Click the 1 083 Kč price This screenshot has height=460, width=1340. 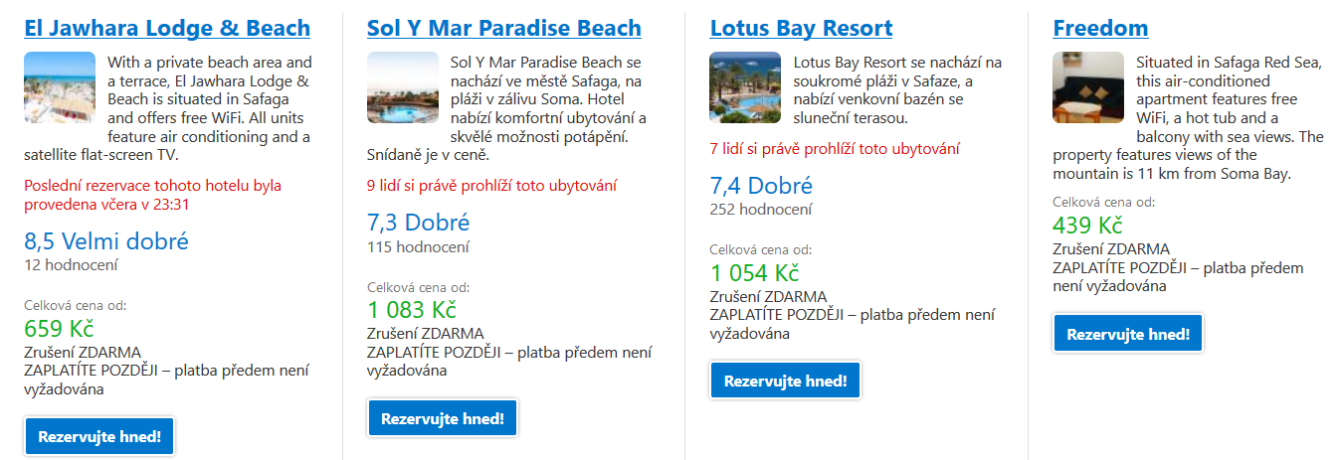[x=412, y=310]
